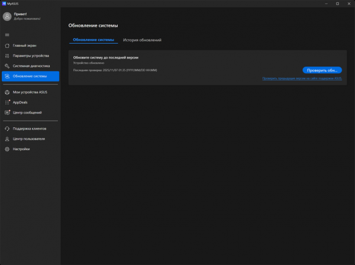Viewport: 355px width, 265px height.
Task: Click the home icon for Главный экран
Action: [x=7, y=46]
